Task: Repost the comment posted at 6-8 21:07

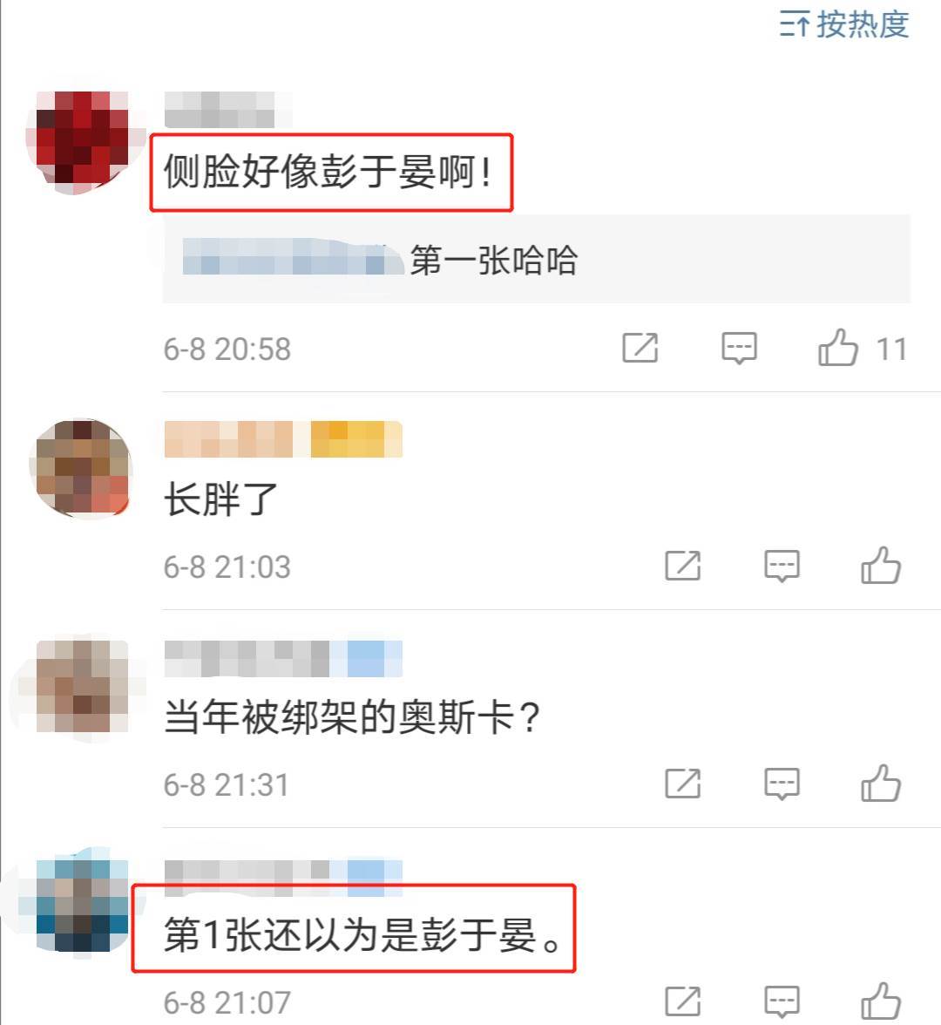Action: click(683, 1001)
